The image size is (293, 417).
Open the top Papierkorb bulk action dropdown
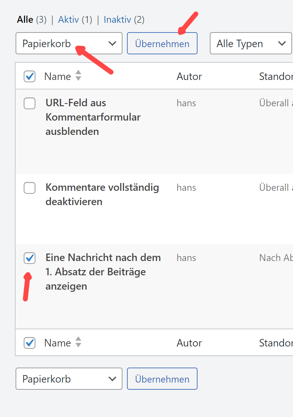pyautogui.click(x=69, y=43)
